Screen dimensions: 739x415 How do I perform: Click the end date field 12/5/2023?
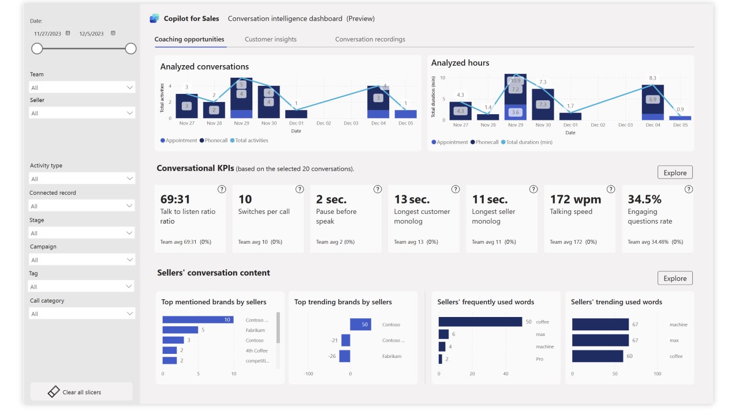coord(92,33)
